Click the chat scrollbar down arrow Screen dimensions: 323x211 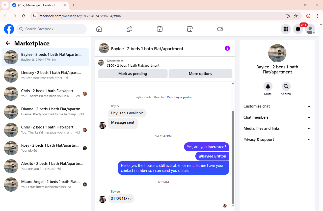pyautogui.click(x=233, y=206)
